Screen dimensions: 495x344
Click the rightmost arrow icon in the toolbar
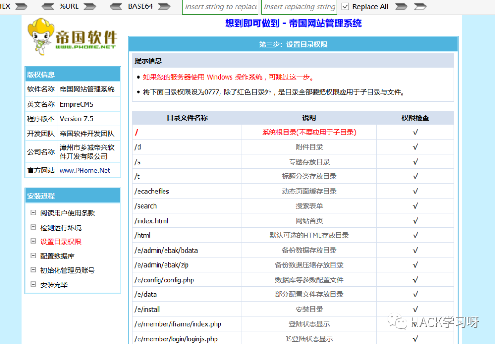pyautogui.click(x=420, y=6)
